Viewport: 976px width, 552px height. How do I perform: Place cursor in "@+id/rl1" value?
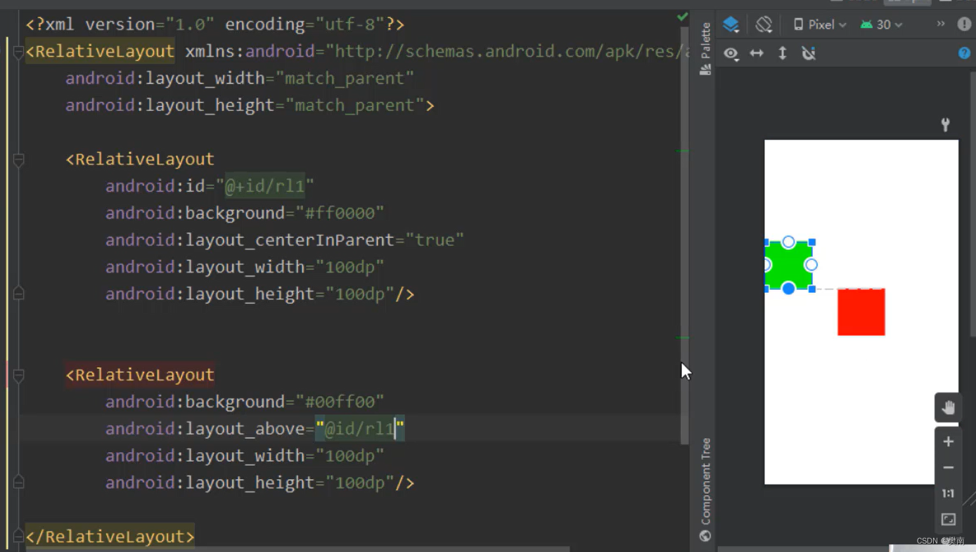264,186
